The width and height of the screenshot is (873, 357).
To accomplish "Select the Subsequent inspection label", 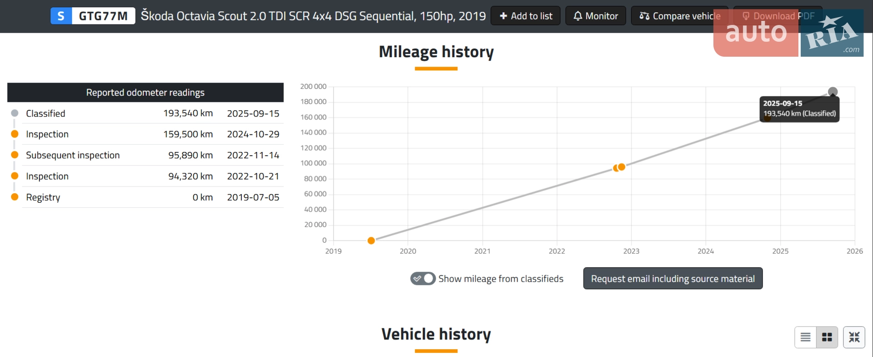I will point(73,155).
